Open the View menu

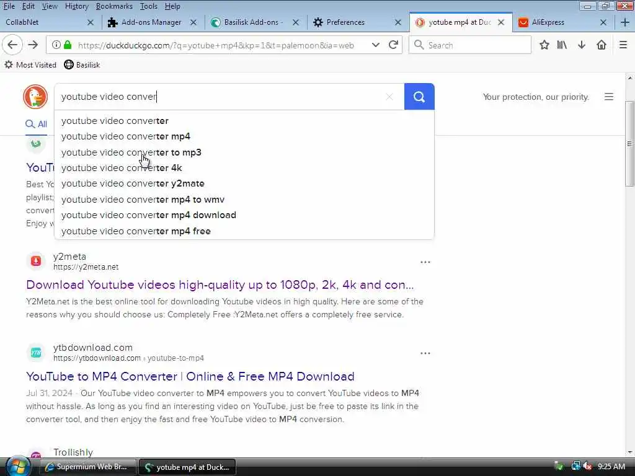(50, 6)
